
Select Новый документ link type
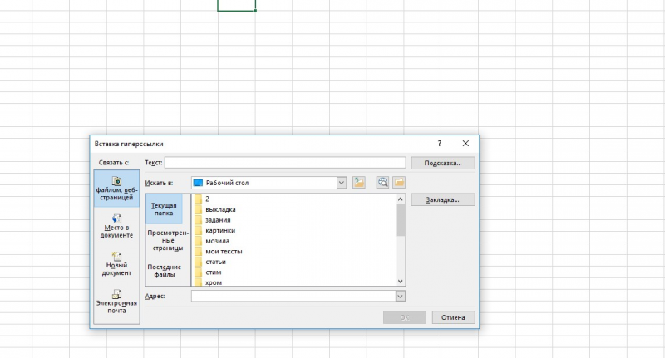(116, 264)
